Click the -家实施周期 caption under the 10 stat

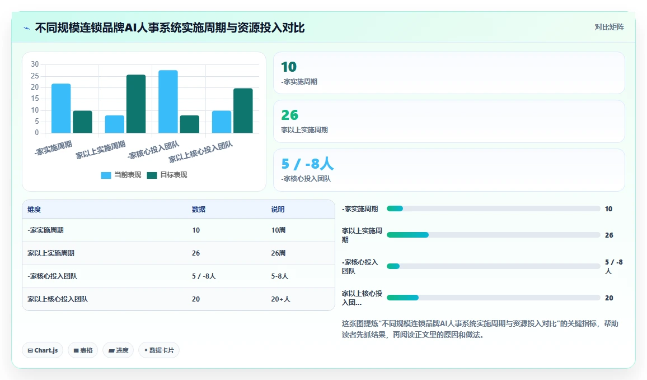click(x=299, y=82)
